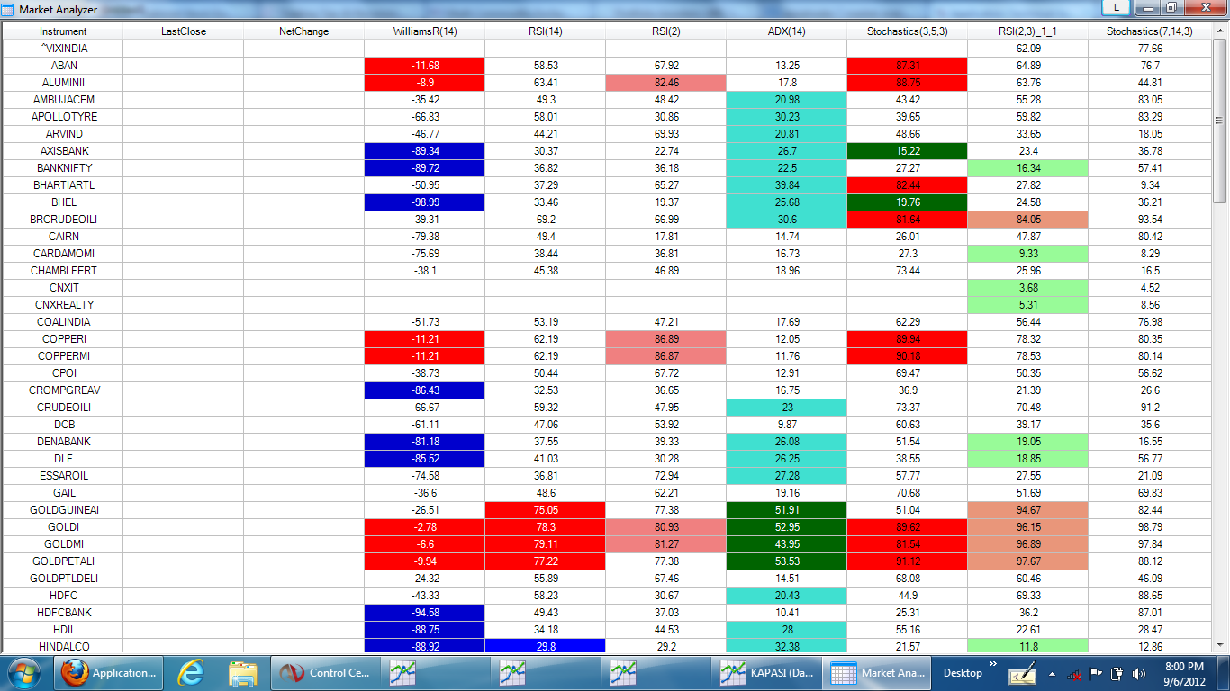Viewport: 1230px width, 691px height.
Task: Launch Internet Explorer from the taskbar
Action: click(x=191, y=672)
